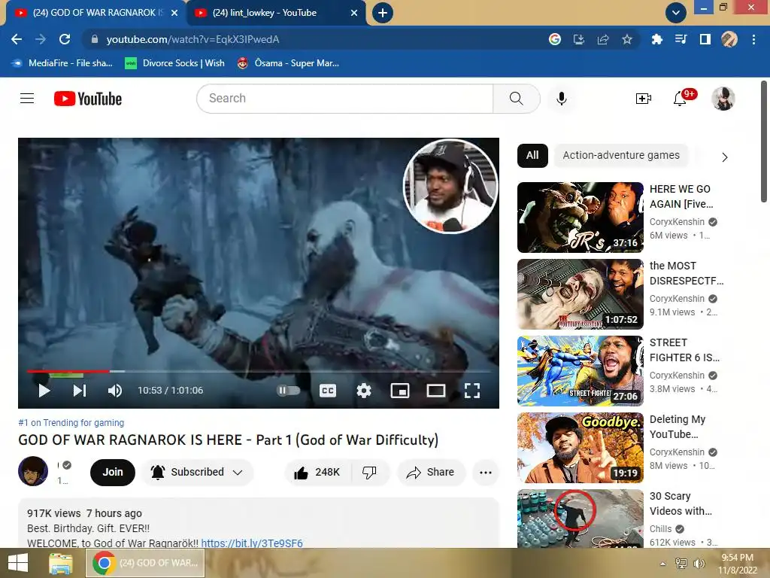Open Windows Start menu

pos(18,563)
